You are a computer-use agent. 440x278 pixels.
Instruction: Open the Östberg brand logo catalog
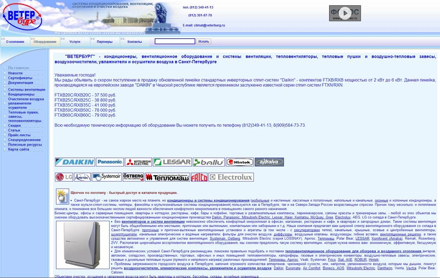133,177
